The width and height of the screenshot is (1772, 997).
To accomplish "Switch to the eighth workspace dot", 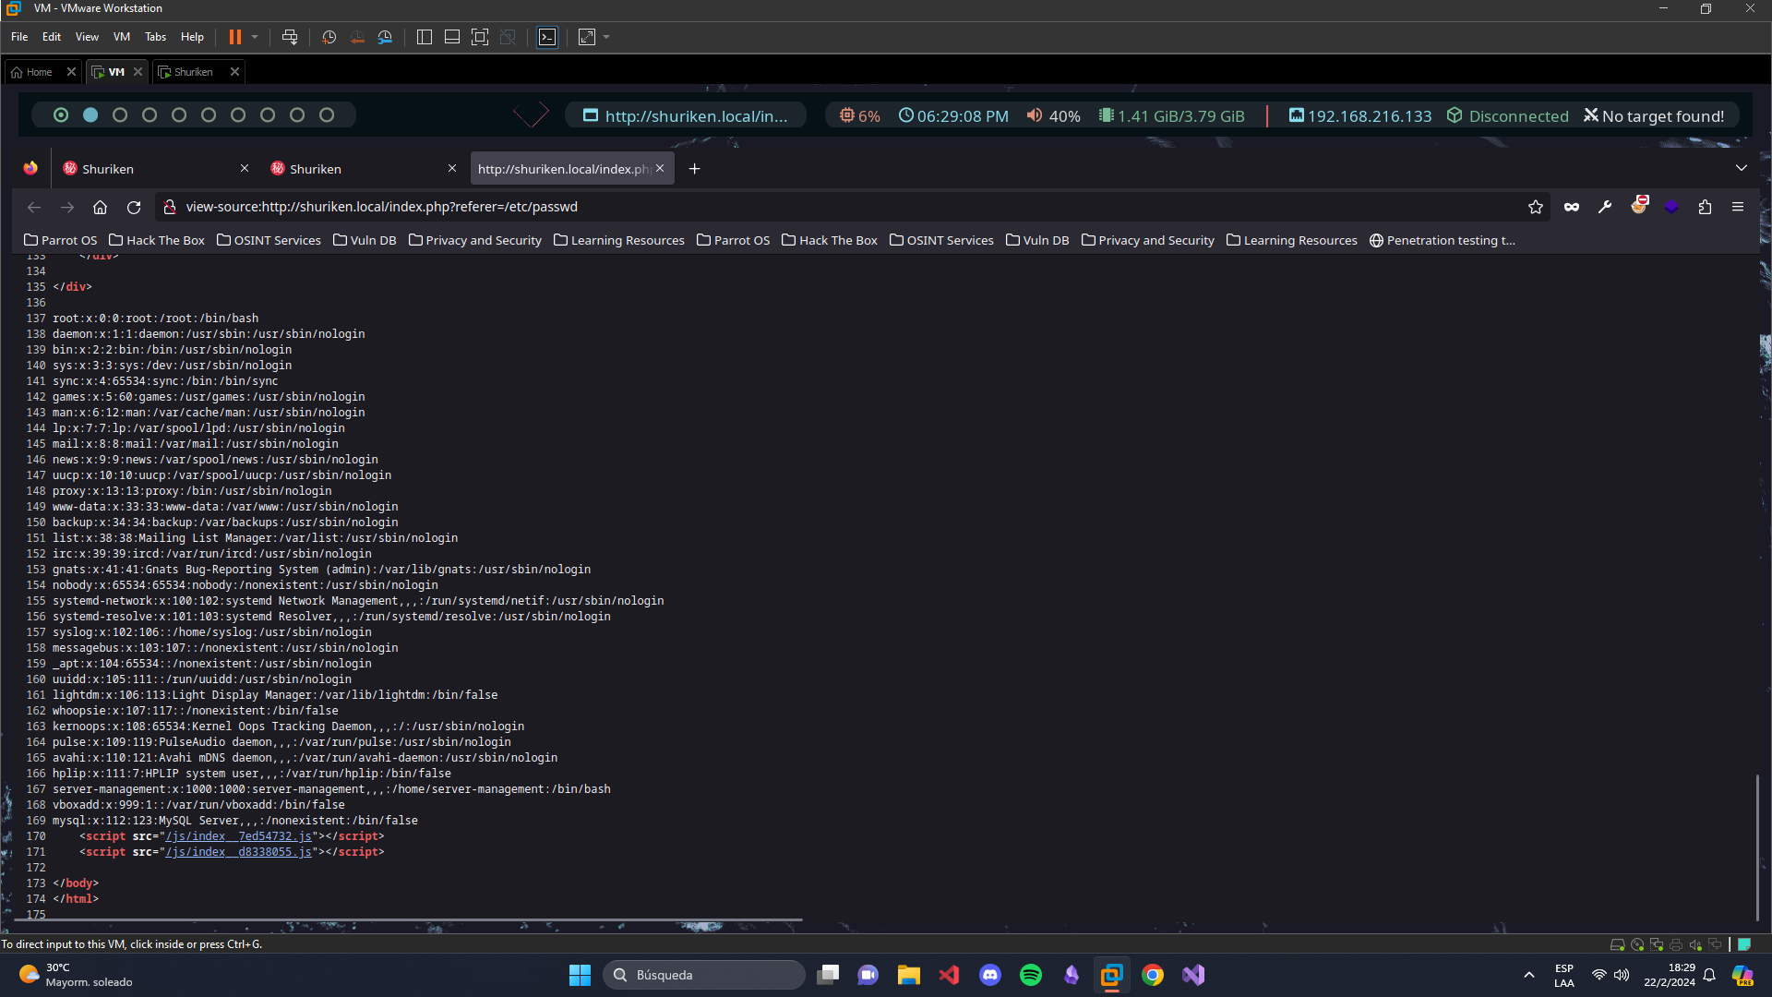I will click(x=268, y=115).
